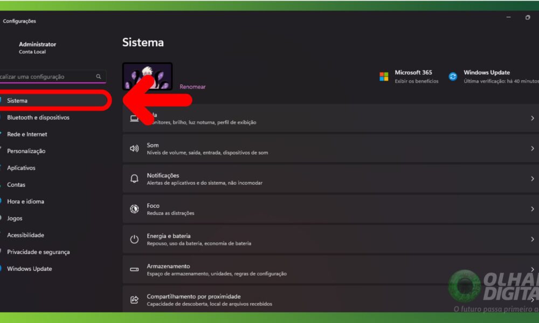Expand the Armazenamento row chevron
539x323 pixels.
(x=532, y=269)
